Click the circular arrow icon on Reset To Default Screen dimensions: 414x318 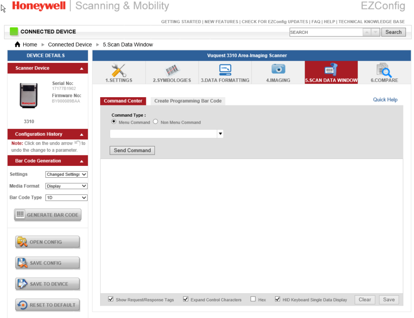[x=22, y=305]
